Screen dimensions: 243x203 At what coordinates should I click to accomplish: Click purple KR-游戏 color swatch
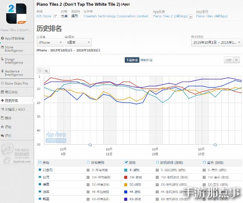click(x=126, y=199)
